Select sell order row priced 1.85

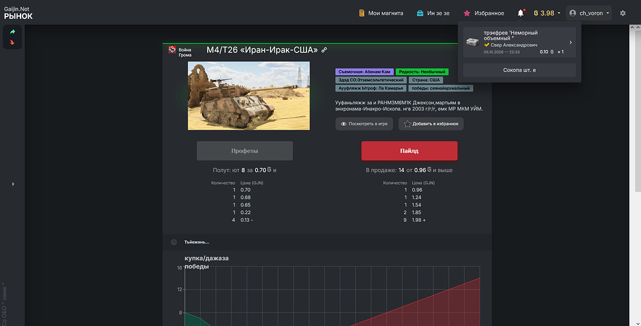412,212
